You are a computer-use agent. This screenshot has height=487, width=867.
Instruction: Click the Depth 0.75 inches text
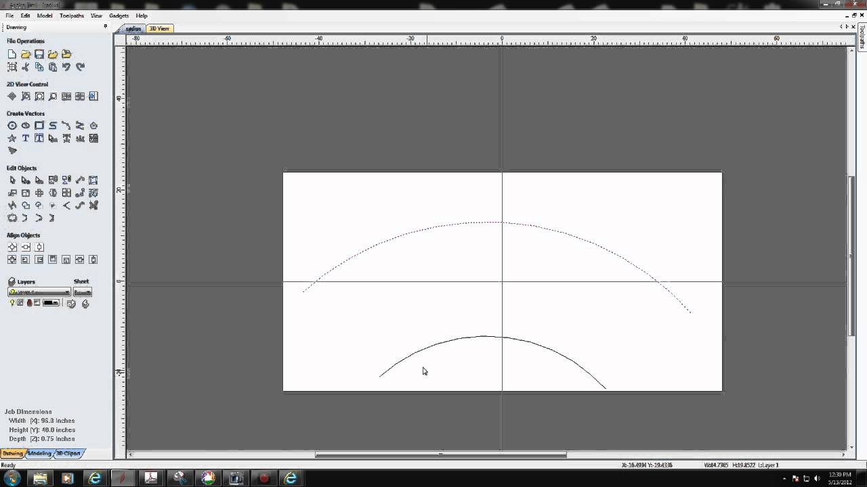tap(42, 439)
